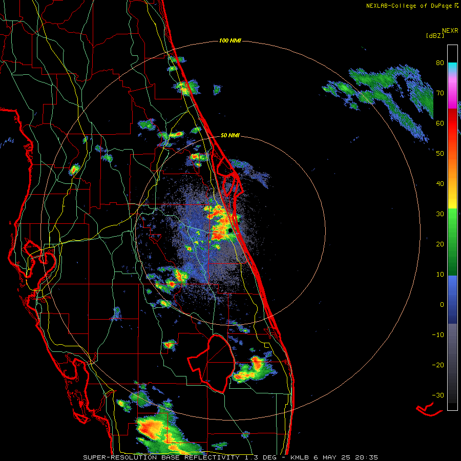Image resolution: width=461 pixels, height=461 pixels.
Task: Pick the red band of the color bar
Action: (x=452, y=123)
